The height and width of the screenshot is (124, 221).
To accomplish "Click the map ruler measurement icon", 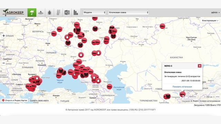I will pyautogui.click(x=218, y=97).
